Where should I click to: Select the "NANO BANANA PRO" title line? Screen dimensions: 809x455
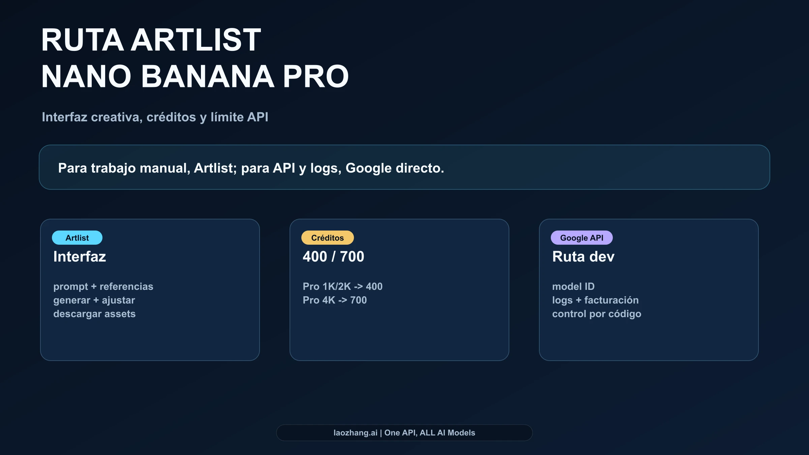pos(195,77)
